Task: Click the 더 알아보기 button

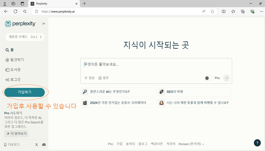Action: (16, 134)
